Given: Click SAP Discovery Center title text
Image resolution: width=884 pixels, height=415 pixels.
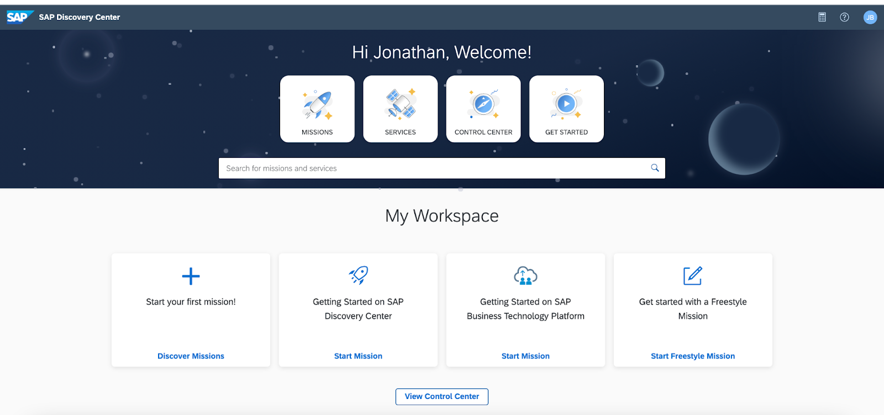Looking at the screenshot, I should coord(80,17).
